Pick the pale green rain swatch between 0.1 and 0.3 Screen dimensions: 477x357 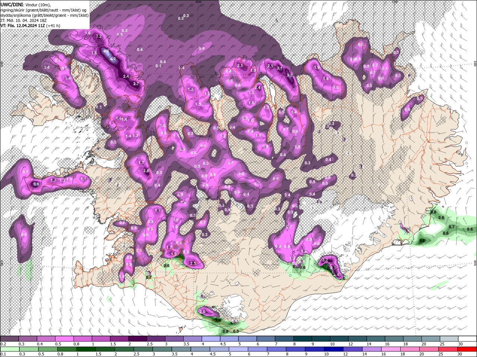pos(9,349)
